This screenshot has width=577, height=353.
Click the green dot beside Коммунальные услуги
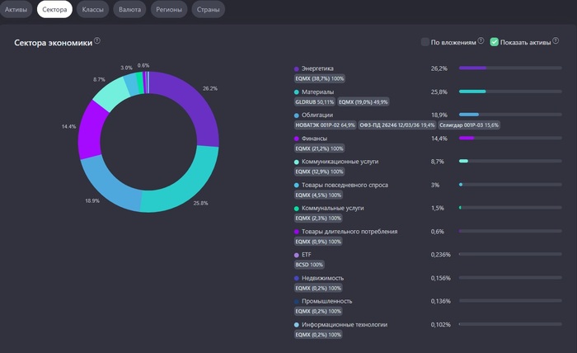(297, 209)
